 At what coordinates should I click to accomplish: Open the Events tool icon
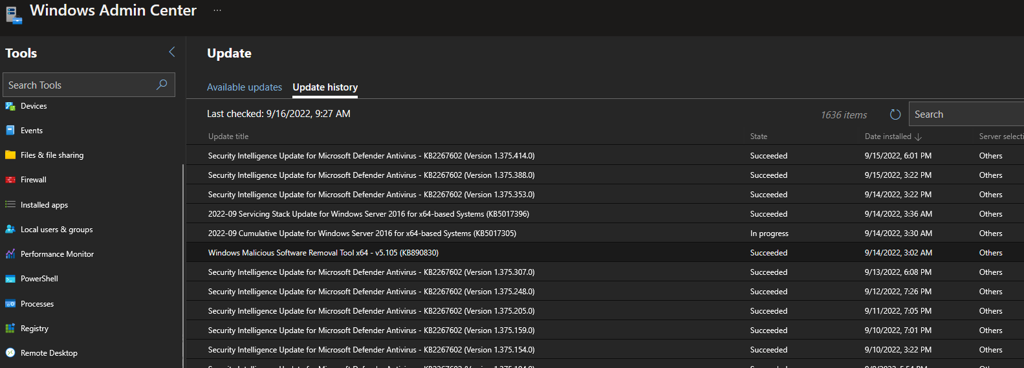pos(10,131)
